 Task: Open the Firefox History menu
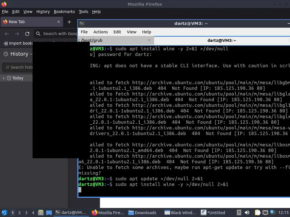point(43,12)
